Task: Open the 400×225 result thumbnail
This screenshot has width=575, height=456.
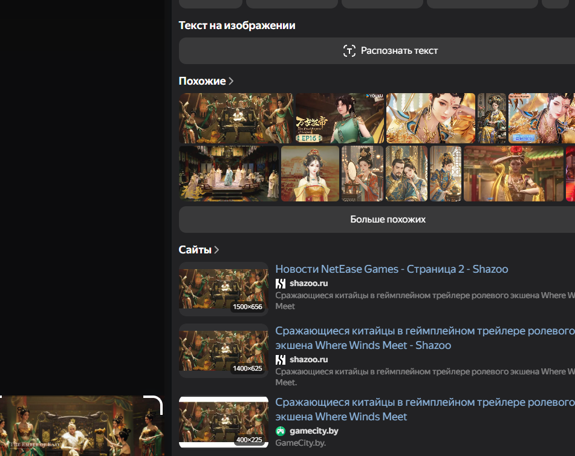Action: (x=224, y=422)
